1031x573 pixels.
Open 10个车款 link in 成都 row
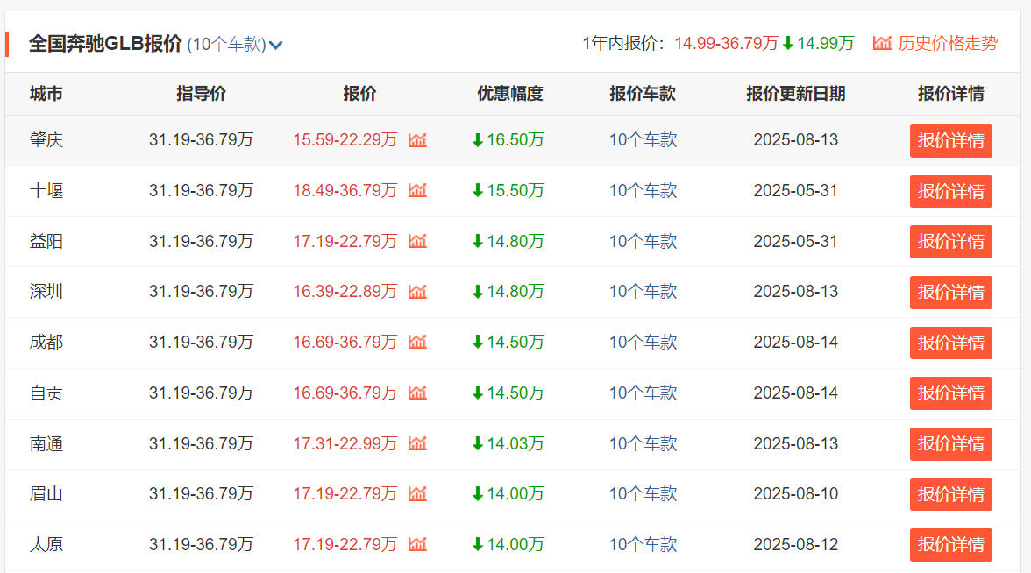643,342
